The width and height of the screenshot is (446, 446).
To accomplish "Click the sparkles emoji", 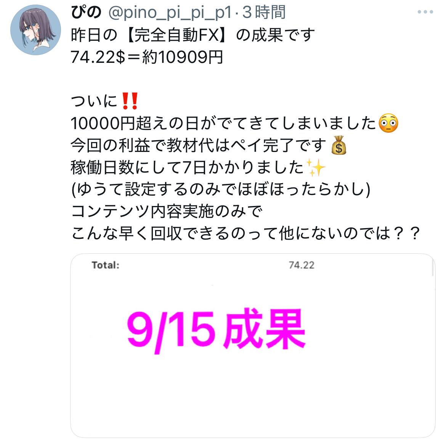I will 316,167.
